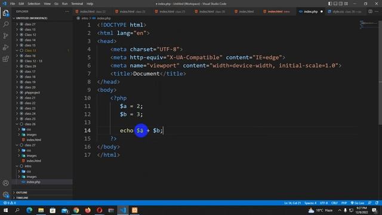Image resolution: width=382 pixels, height=215 pixels.
Task: Click CRLF end-of-line setting
Action: tap(334, 203)
